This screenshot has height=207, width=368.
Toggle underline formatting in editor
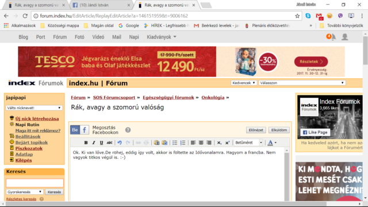click(101, 143)
